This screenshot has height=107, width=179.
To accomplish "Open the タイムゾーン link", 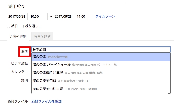I will point(105,16).
